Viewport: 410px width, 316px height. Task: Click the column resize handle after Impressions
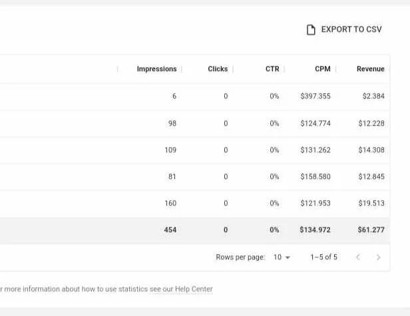pos(182,69)
